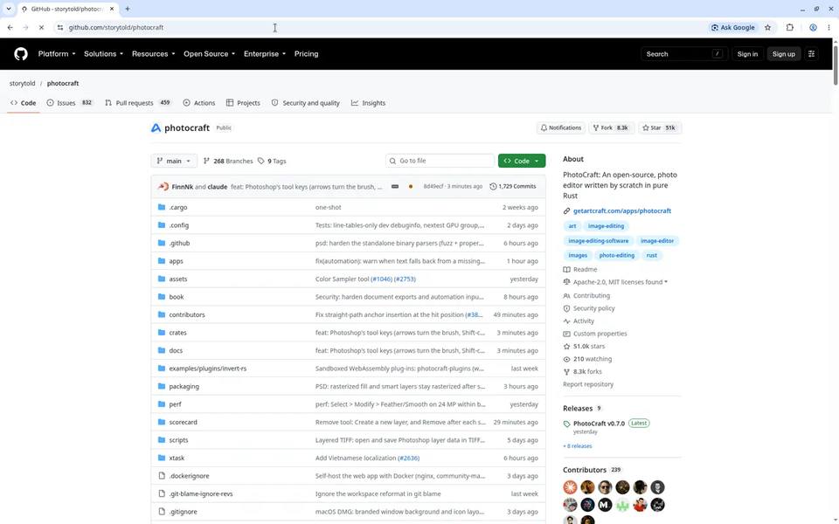
Task: Open Report repository link
Action: click(588, 384)
